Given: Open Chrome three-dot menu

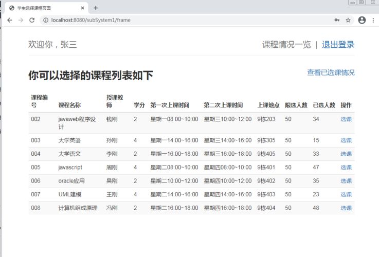Looking at the screenshot, I should coord(373,20).
